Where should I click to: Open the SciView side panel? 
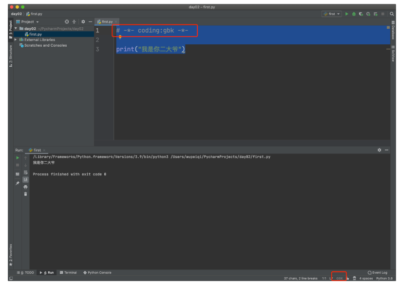(393, 54)
